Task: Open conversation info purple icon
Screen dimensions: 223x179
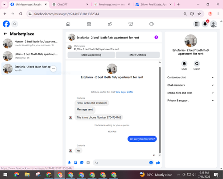Action: pos(156,37)
